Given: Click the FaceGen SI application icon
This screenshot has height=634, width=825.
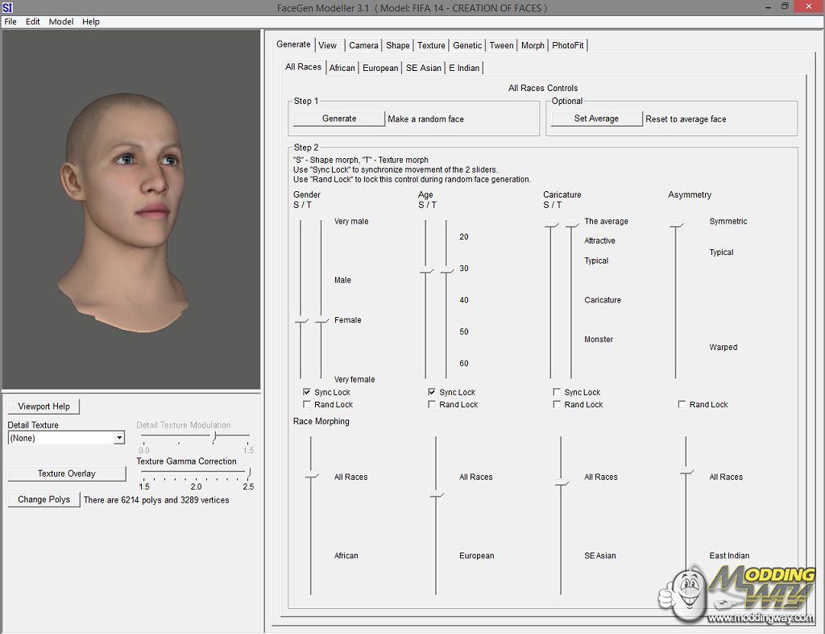Looking at the screenshot, I should pyautogui.click(x=7, y=7).
